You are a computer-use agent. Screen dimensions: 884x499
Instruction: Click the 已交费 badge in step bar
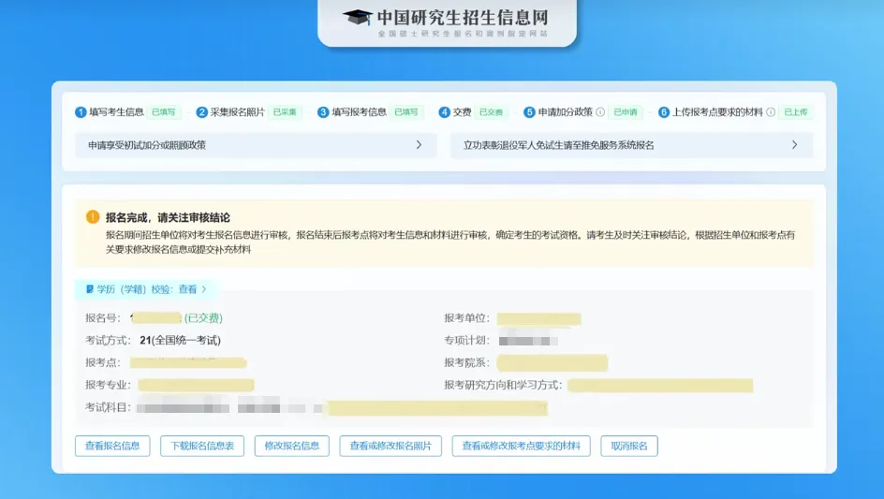click(x=491, y=112)
